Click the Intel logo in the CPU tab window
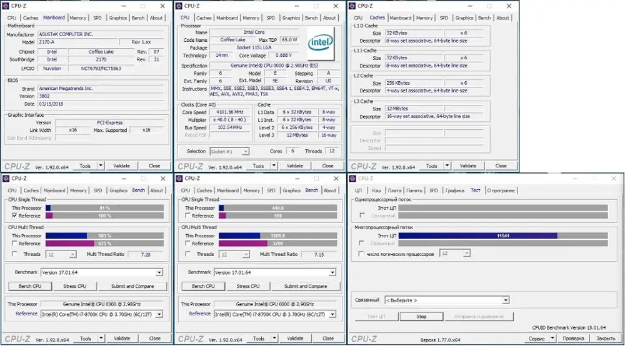 tap(320, 43)
